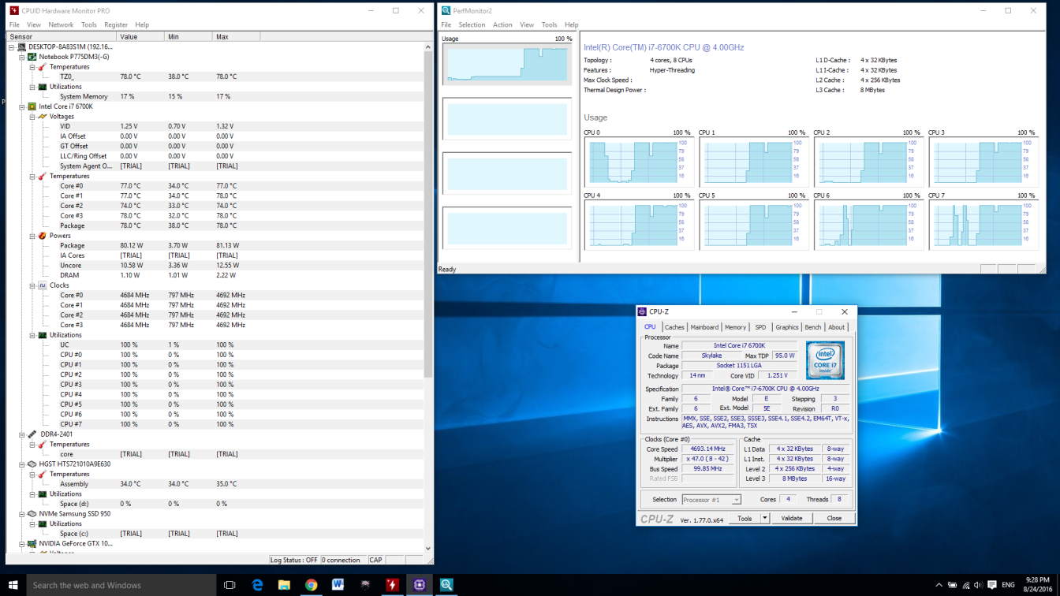The height and width of the screenshot is (596, 1060).
Task: Switch to the Memory tab in CPU-Z
Action: [x=735, y=327]
